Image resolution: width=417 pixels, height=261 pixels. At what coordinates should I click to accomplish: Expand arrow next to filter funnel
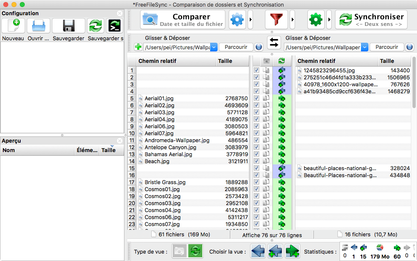coord(292,20)
